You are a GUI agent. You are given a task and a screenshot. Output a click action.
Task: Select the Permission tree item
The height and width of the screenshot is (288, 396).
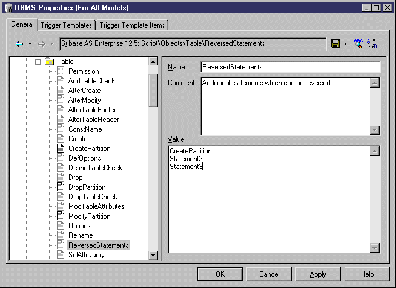(x=84, y=71)
